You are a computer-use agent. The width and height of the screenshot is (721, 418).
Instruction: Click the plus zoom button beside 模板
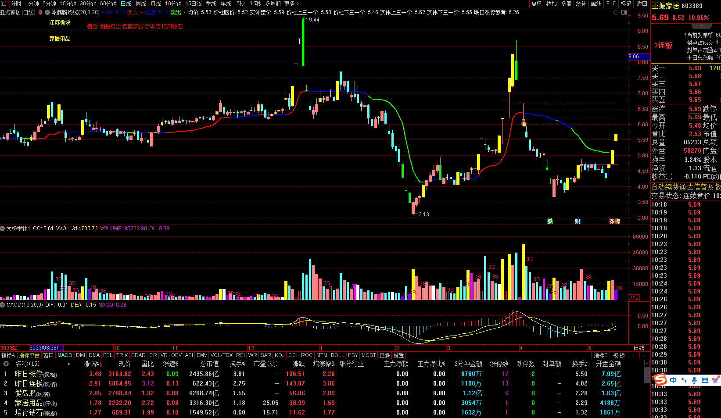pyautogui.click(x=634, y=355)
